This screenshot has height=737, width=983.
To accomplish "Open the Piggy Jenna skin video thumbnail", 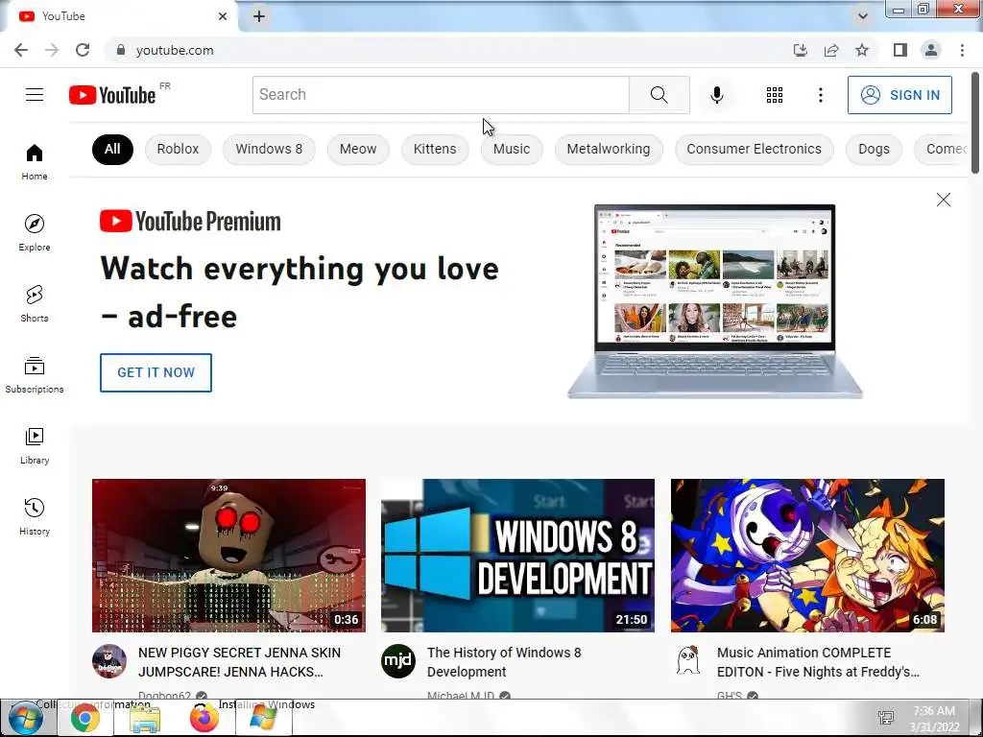I will (x=228, y=556).
